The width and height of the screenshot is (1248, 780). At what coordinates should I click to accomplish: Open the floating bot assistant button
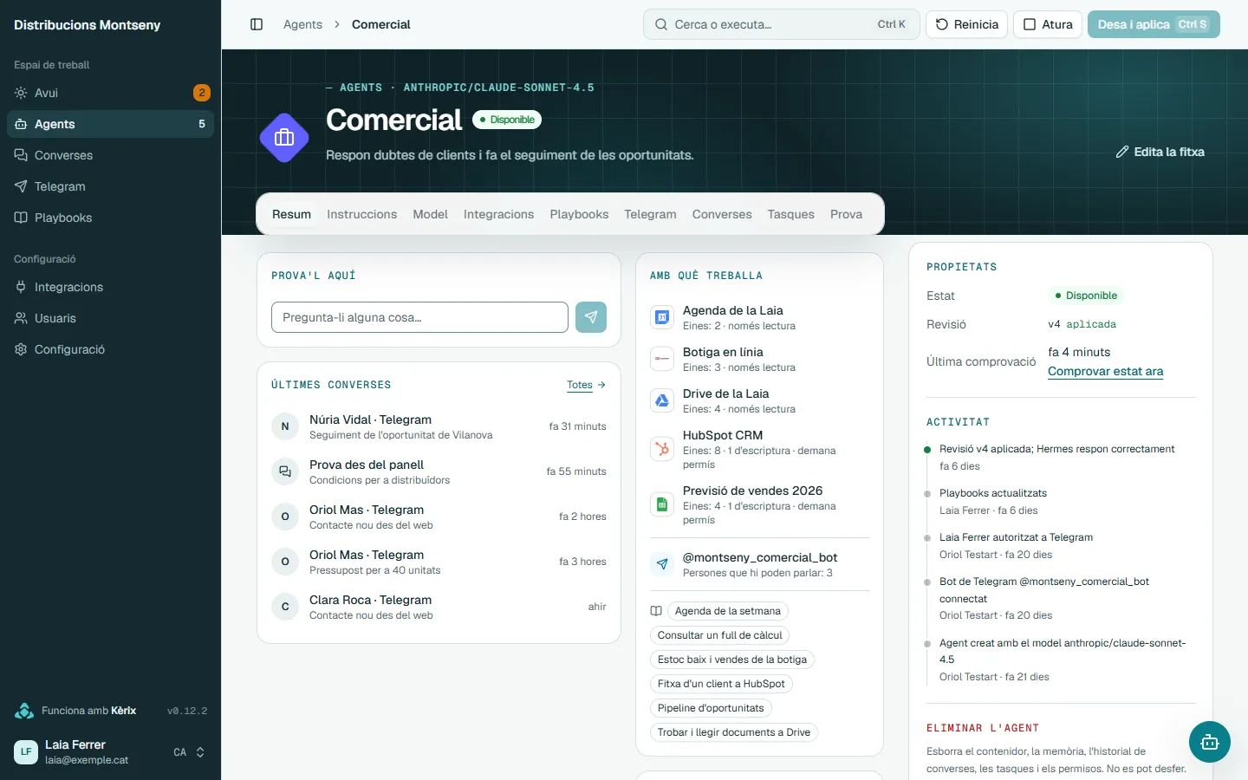pyautogui.click(x=1210, y=742)
